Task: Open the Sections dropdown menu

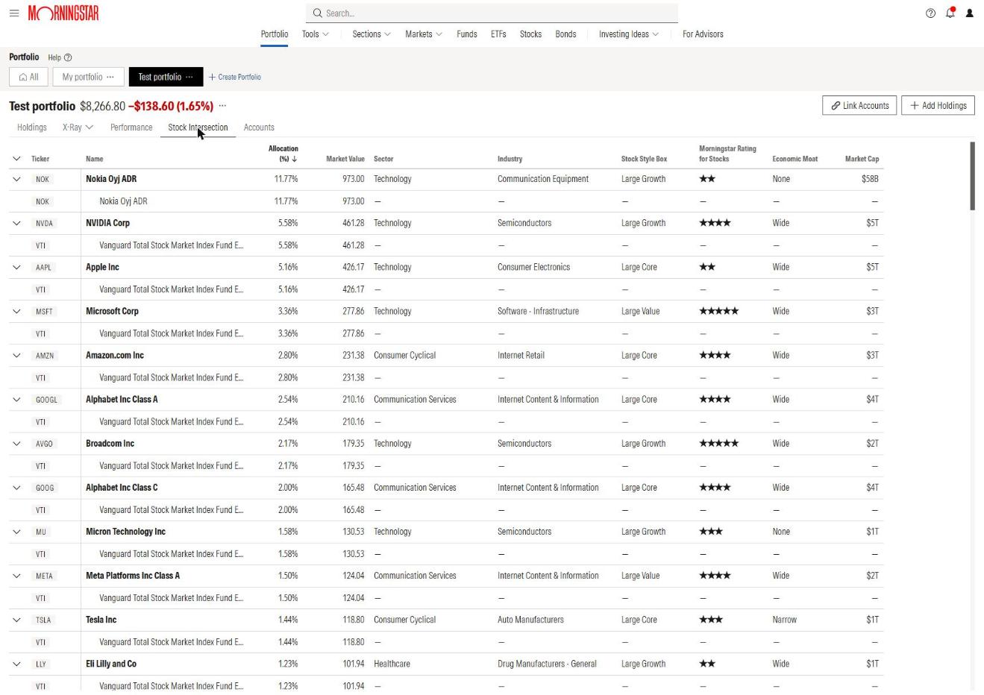Action: tap(372, 34)
